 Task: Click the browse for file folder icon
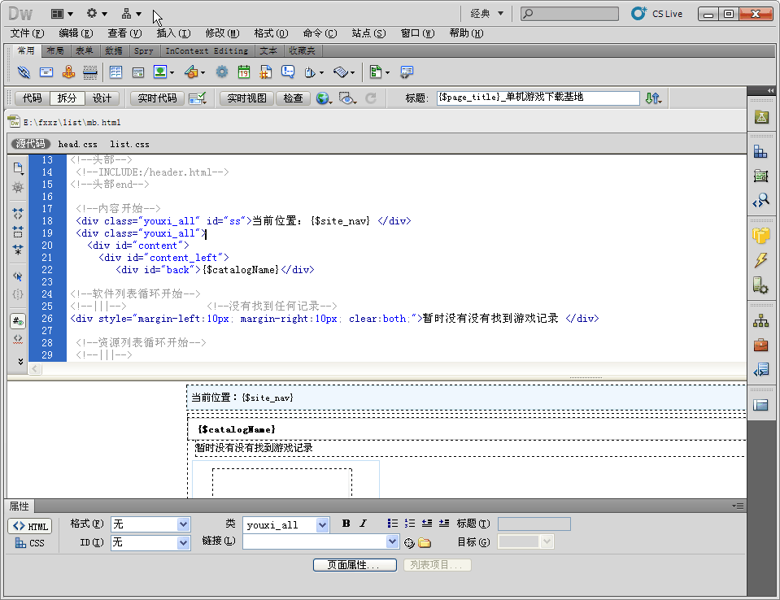425,543
